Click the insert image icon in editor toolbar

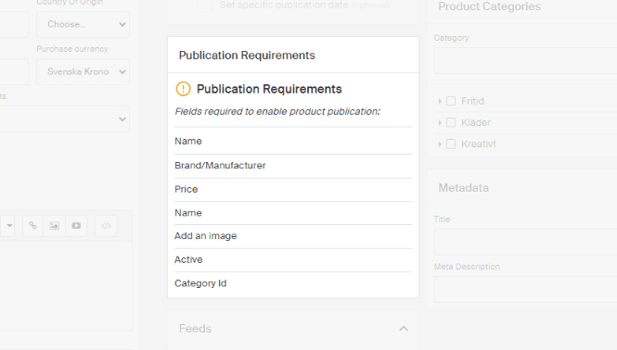point(55,226)
